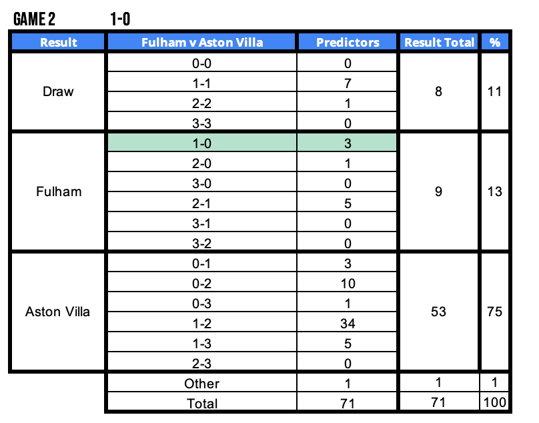This screenshot has height=423, width=539.
Task: Click the Predictors column header
Action: click(348, 42)
